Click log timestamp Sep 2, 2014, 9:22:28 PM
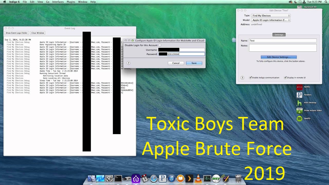The height and width of the screenshot is (185, 329). click(x=18, y=40)
